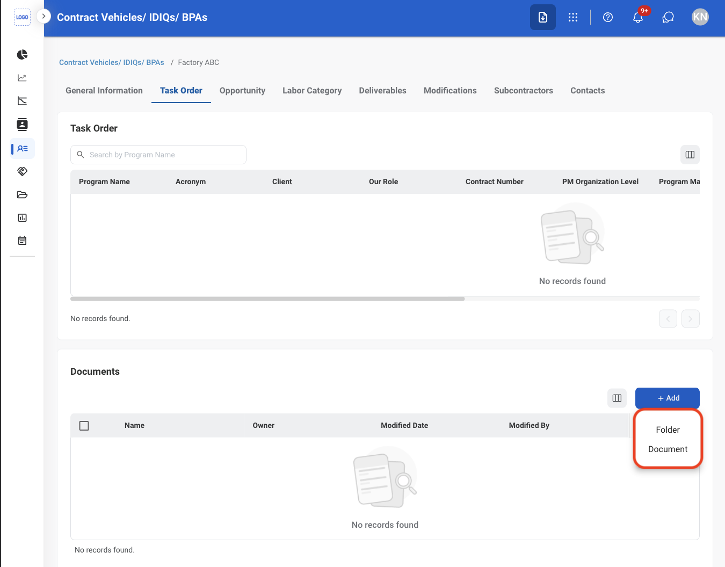The image size is (725, 567).
Task: Open notifications bell with 9+ badge
Action: pos(638,17)
